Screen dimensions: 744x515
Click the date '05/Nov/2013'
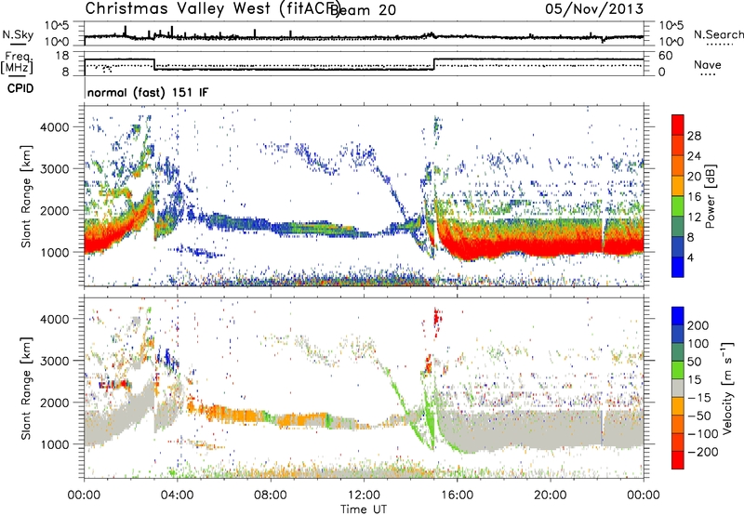pyautogui.click(x=593, y=8)
